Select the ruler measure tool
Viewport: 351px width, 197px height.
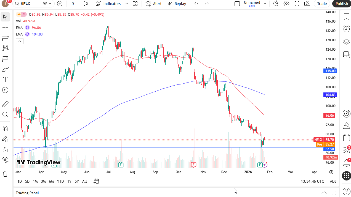coord(5,104)
